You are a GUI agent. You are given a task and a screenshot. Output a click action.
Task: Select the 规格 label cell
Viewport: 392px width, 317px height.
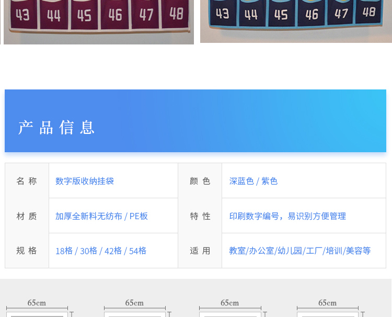pyautogui.click(x=27, y=251)
